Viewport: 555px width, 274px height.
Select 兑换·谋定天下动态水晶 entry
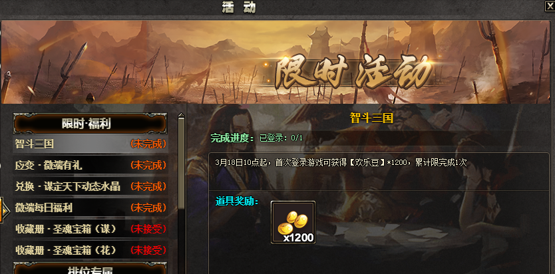[x=91, y=186]
